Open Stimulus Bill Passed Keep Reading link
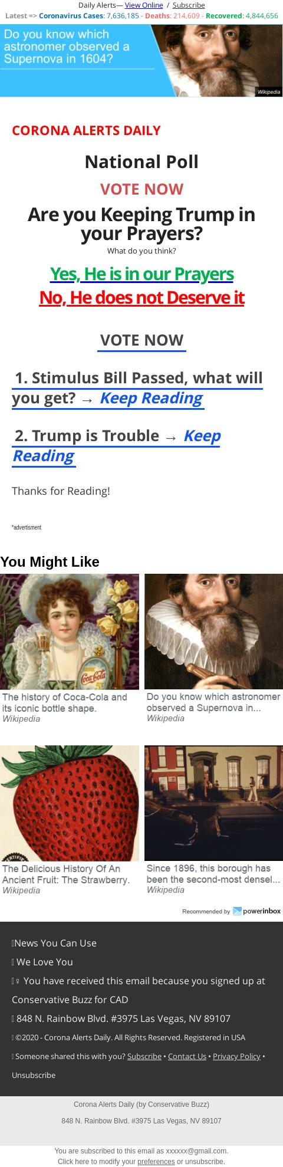 (x=151, y=398)
